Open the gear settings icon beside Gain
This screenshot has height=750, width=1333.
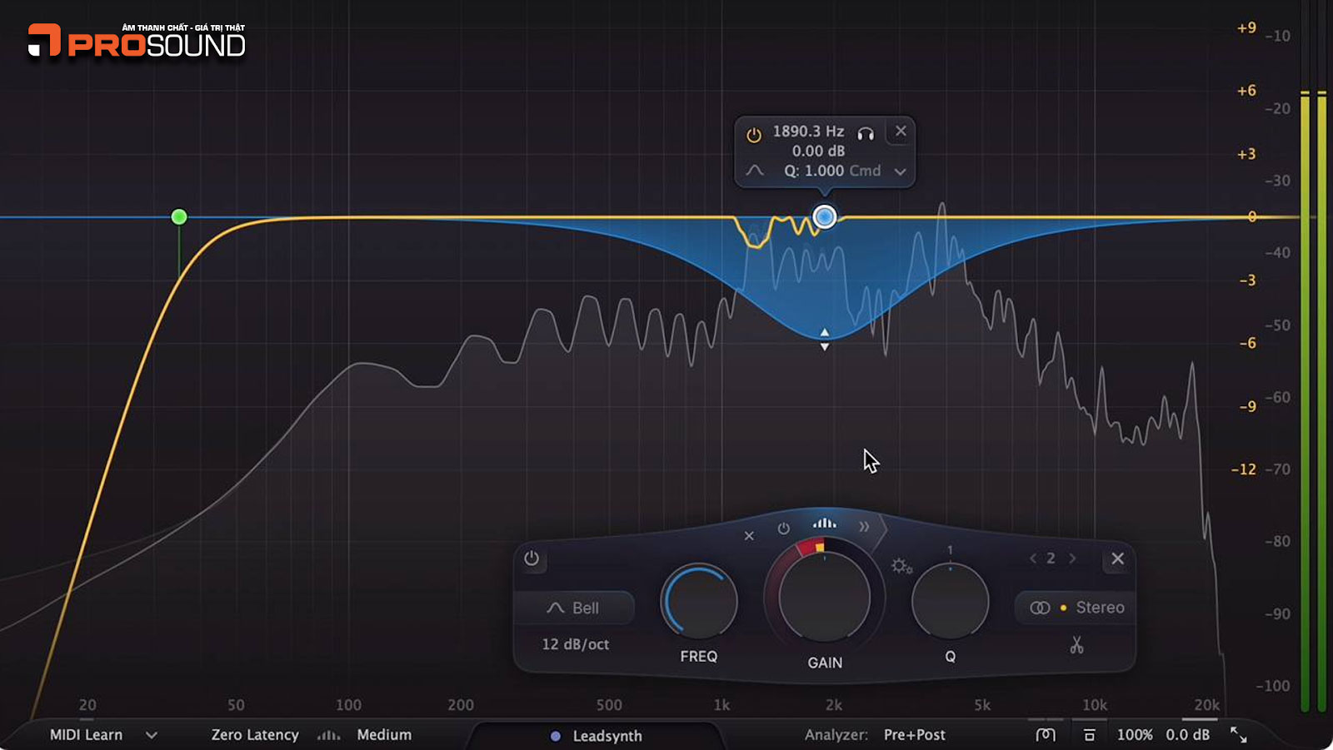(901, 566)
